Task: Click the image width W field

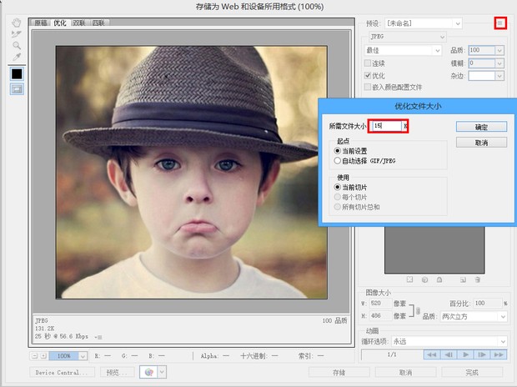Action: [x=380, y=304]
